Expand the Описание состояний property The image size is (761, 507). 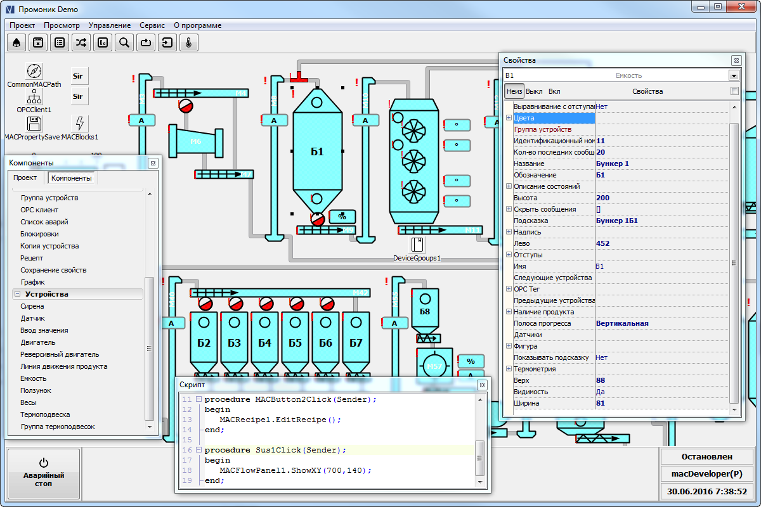point(509,186)
